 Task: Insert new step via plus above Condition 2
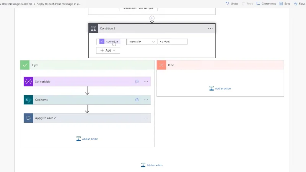152,18
